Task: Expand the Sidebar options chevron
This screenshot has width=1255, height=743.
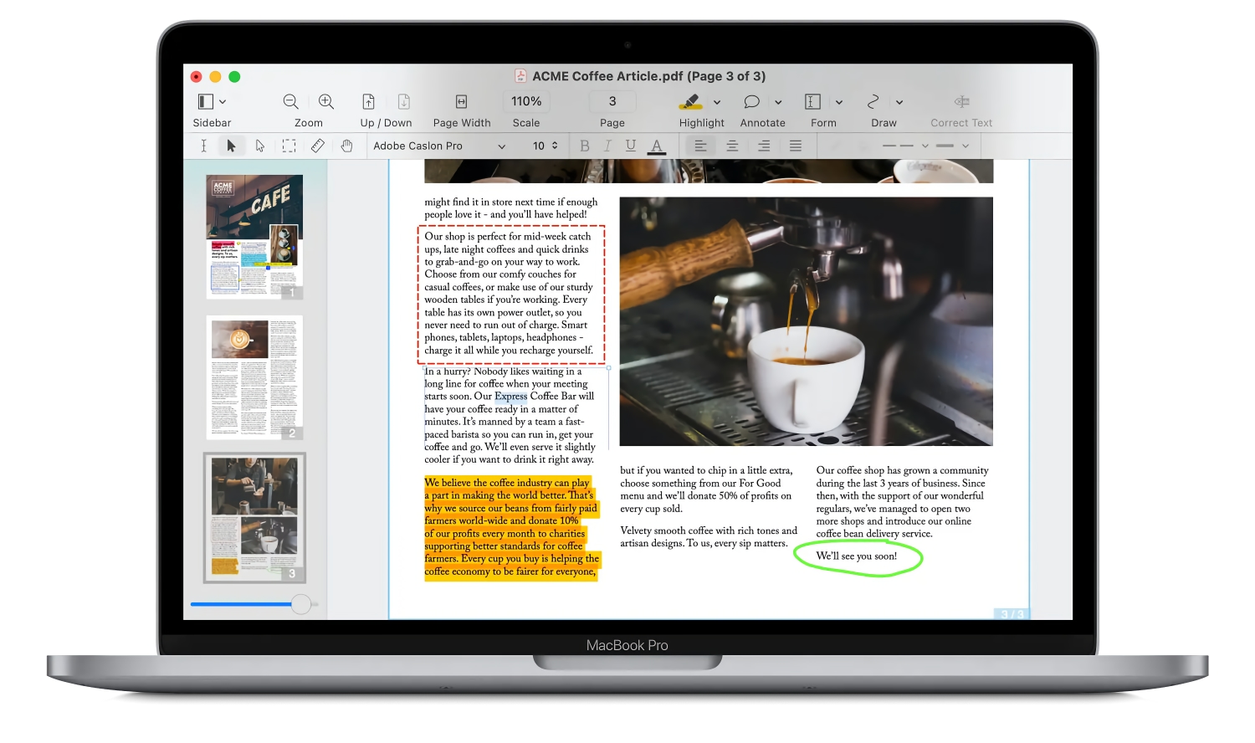Action: tap(223, 102)
